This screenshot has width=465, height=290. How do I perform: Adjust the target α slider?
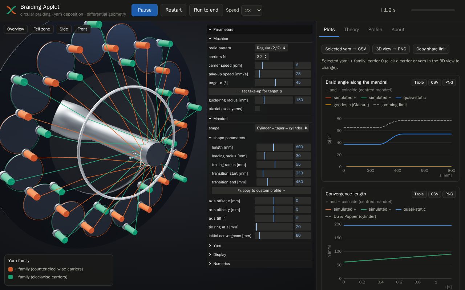point(274,83)
